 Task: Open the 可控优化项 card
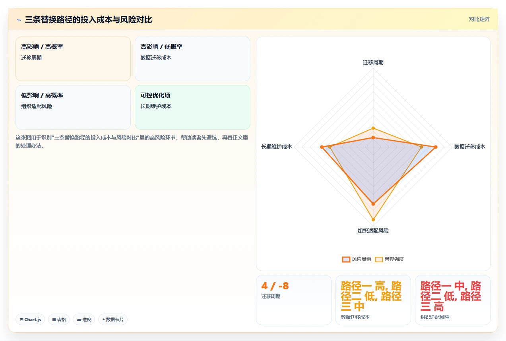click(192, 107)
